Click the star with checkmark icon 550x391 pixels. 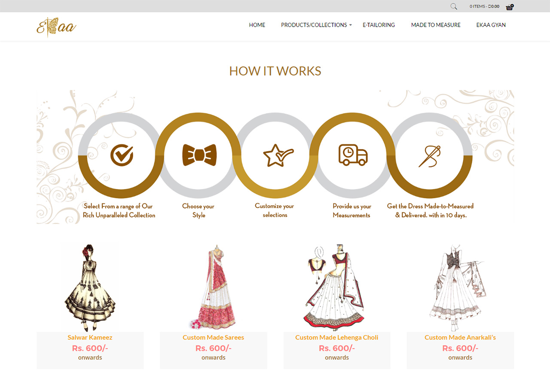pyautogui.click(x=278, y=155)
